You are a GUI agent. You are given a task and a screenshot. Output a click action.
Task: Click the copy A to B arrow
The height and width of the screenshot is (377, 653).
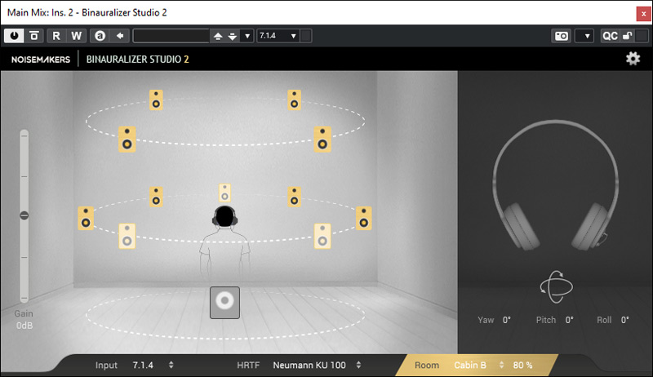coord(120,36)
